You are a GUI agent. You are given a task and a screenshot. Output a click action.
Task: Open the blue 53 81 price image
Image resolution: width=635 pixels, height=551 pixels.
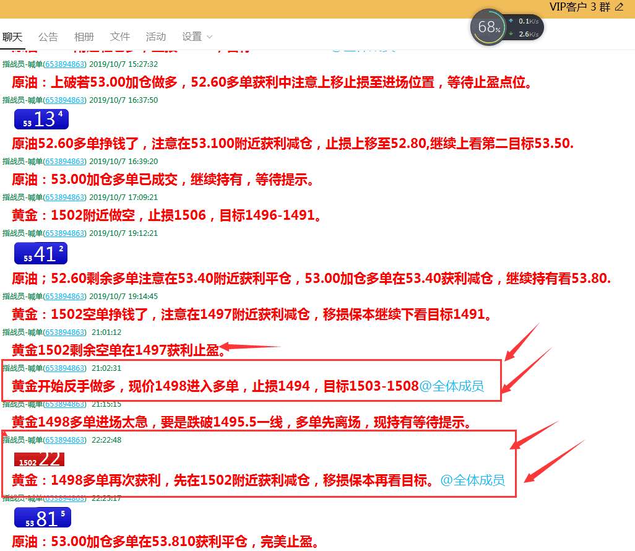click(x=43, y=518)
